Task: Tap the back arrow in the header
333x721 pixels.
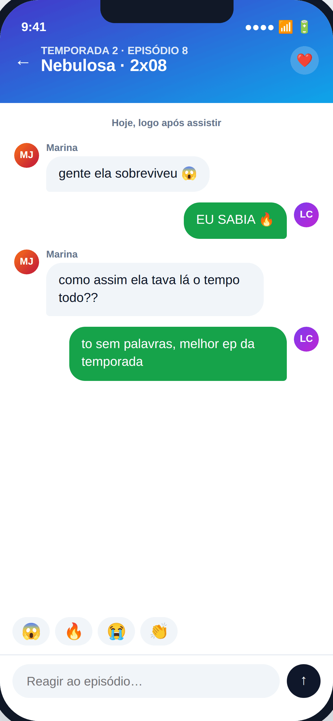Action: pyautogui.click(x=23, y=62)
